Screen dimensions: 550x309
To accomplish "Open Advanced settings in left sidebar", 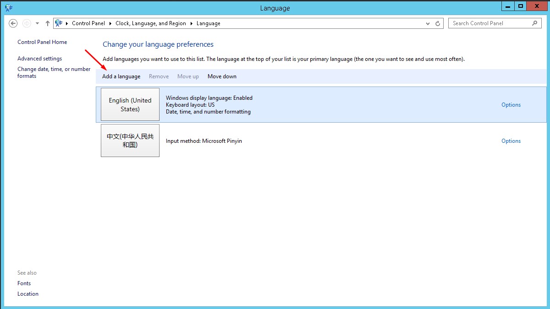I will click(x=39, y=59).
